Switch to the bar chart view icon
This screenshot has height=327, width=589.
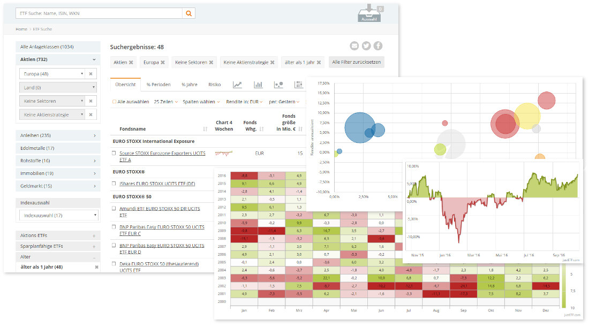(258, 85)
